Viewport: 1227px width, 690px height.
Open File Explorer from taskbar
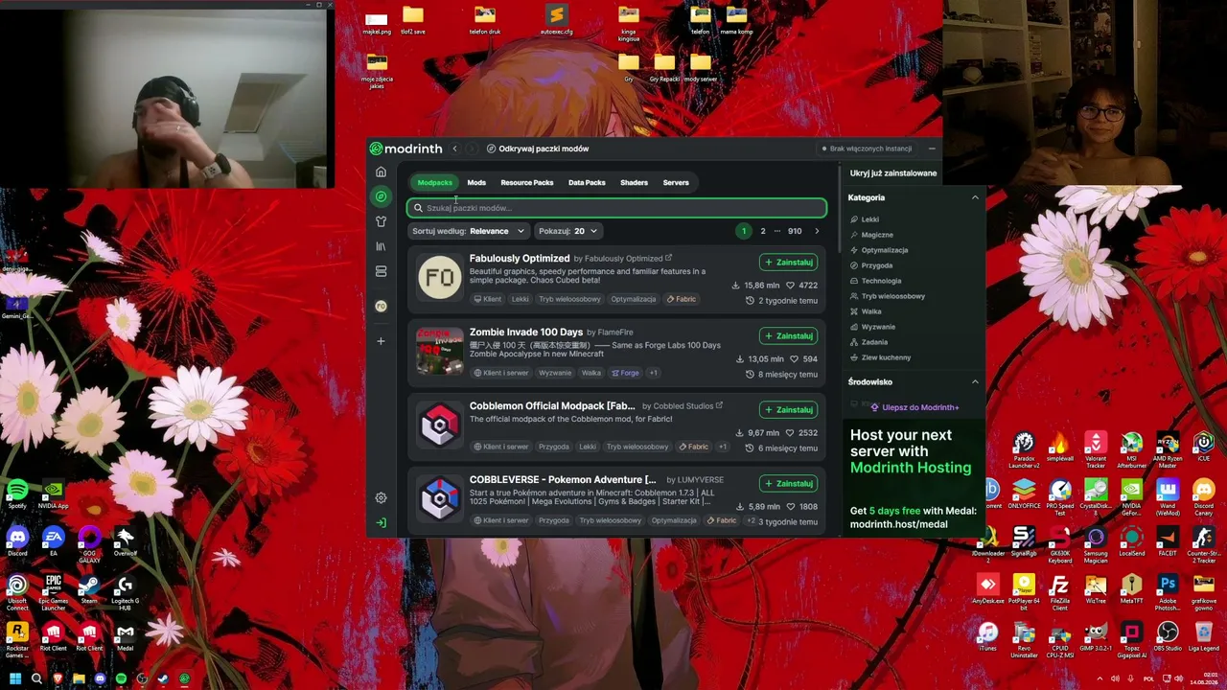[79, 679]
